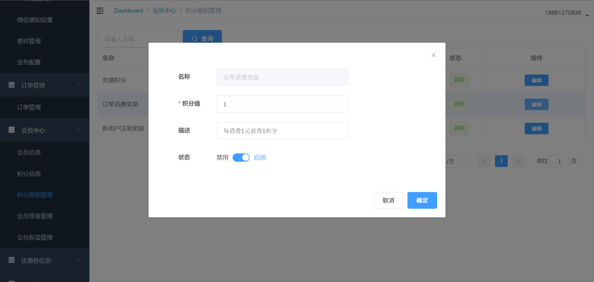The height and width of the screenshot is (282, 594).
Task: Click the 订单管理 grid icon in sidebar
Action: click(12, 85)
